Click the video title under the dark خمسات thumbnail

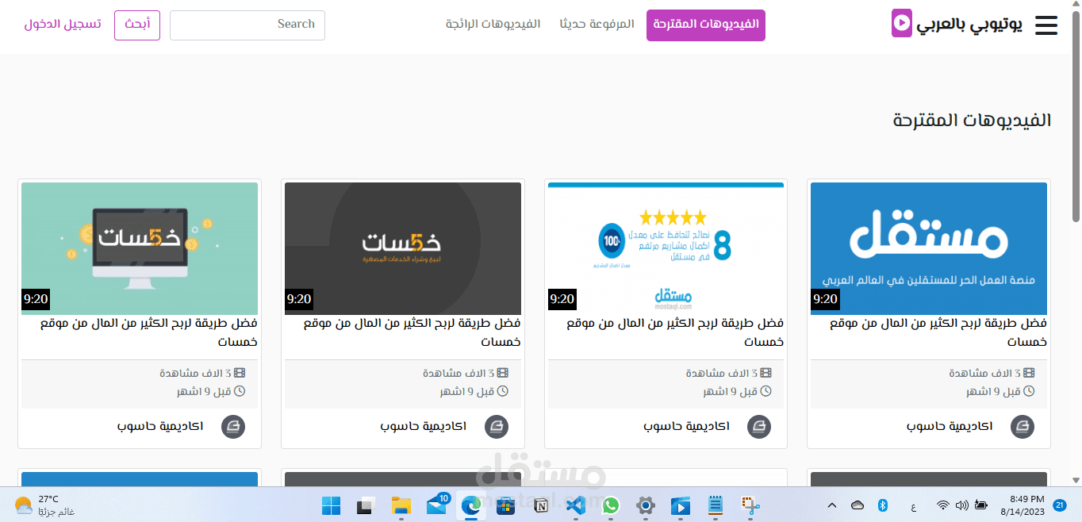412,332
